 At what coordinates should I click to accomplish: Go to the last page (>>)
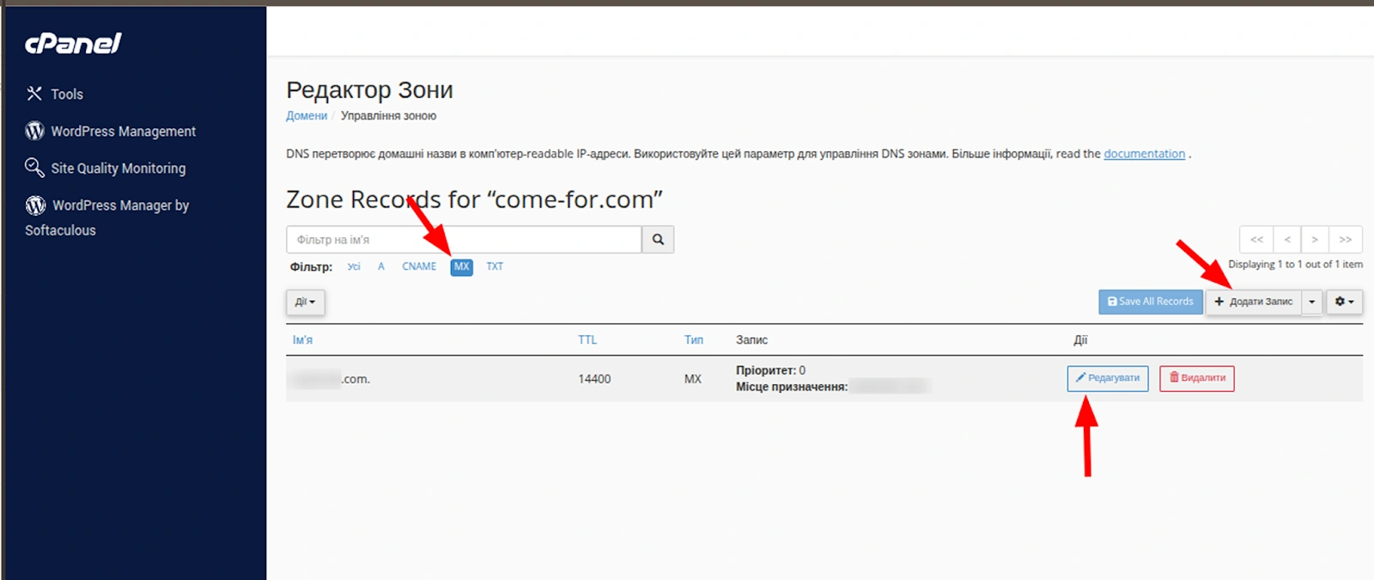point(1346,240)
